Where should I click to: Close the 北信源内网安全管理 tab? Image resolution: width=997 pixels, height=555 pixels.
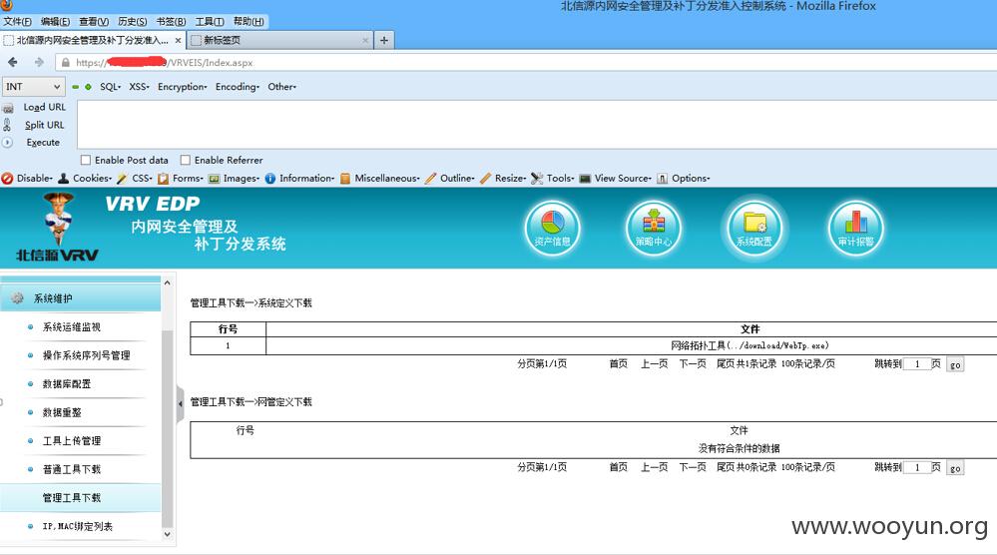178,41
